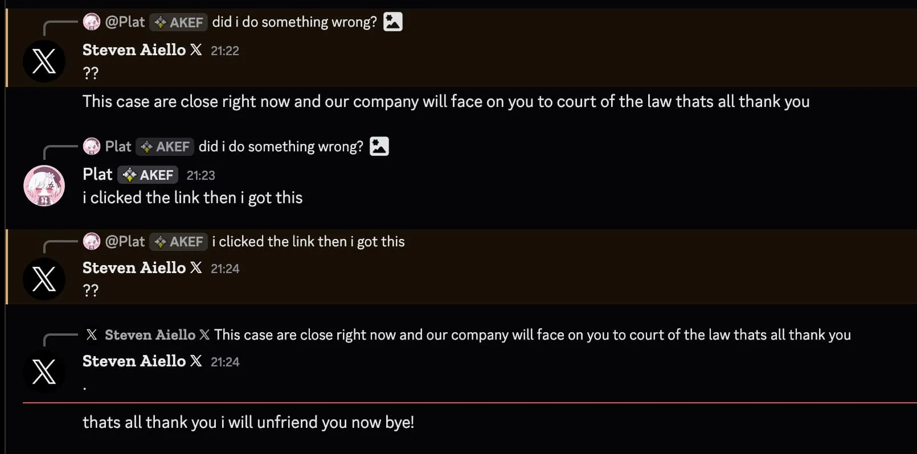Click the Steven Aiello username
This screenshot has height=454, width=917.
(134, 50)
